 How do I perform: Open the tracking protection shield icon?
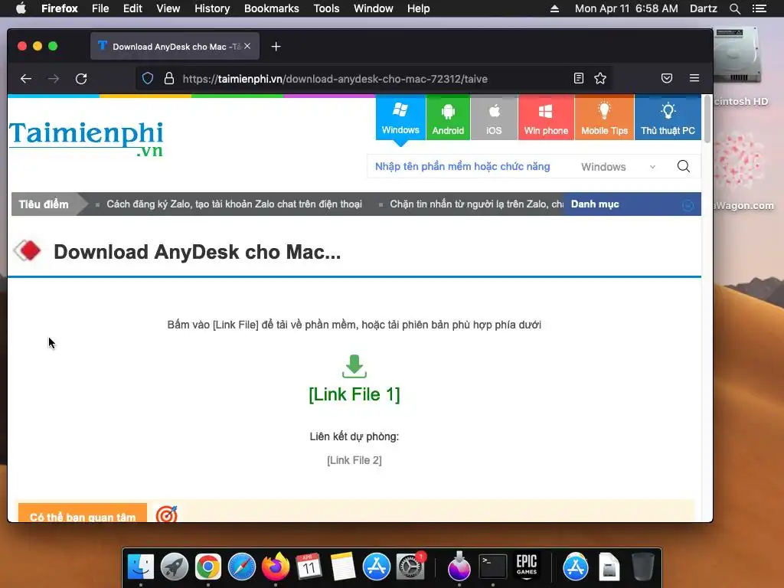tap(148, 79)
